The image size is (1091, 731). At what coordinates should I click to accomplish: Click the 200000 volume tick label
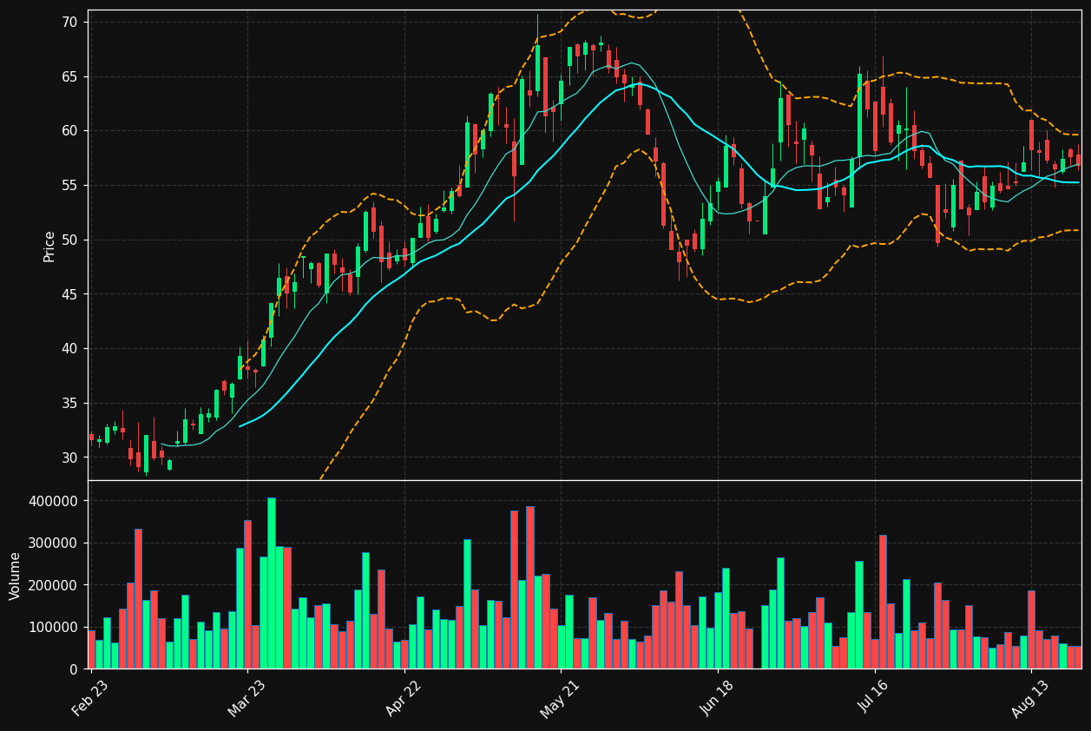[x=54, y=585]
